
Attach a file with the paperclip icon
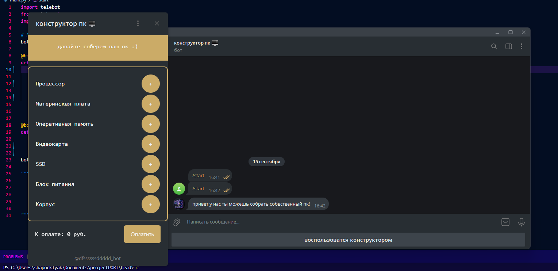pos(177,222)
